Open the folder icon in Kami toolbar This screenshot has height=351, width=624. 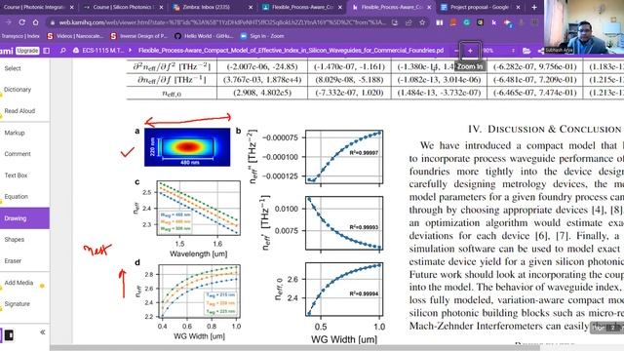[526, 51]
